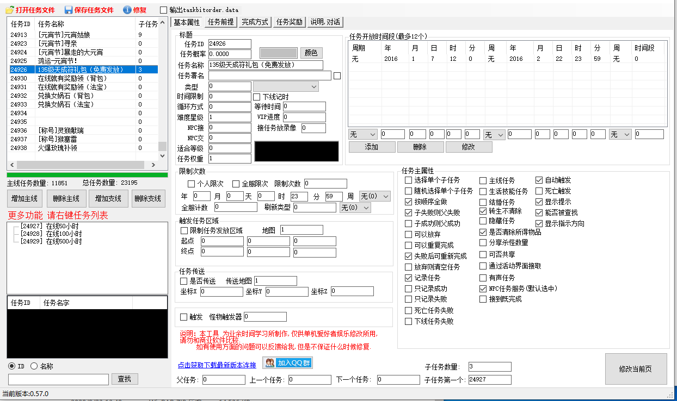Click the task list vertical scrollbar down arrow
The height and width of the screenshot is (401, 677).
162,156
